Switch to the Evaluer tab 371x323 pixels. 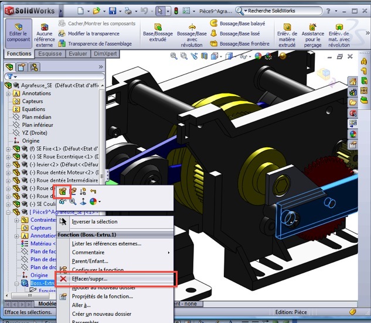(x=78, y=54)
